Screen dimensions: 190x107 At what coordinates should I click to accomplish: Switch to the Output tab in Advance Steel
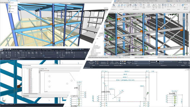pos(21,51)
